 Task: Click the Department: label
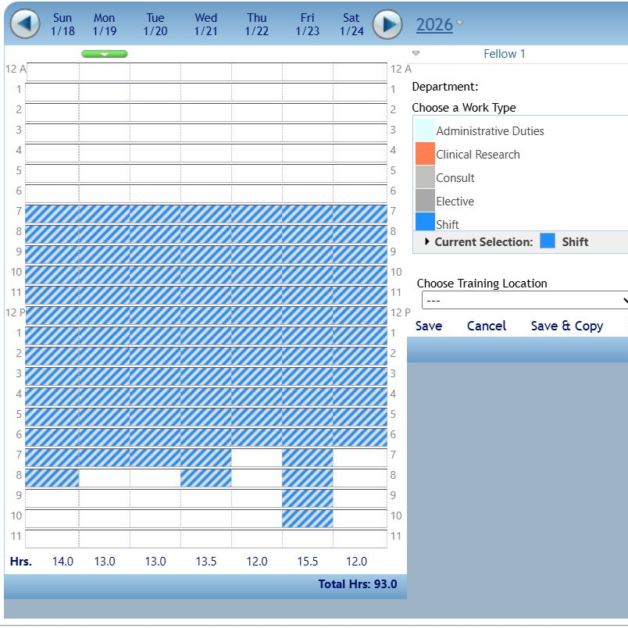tap(445, 87)
